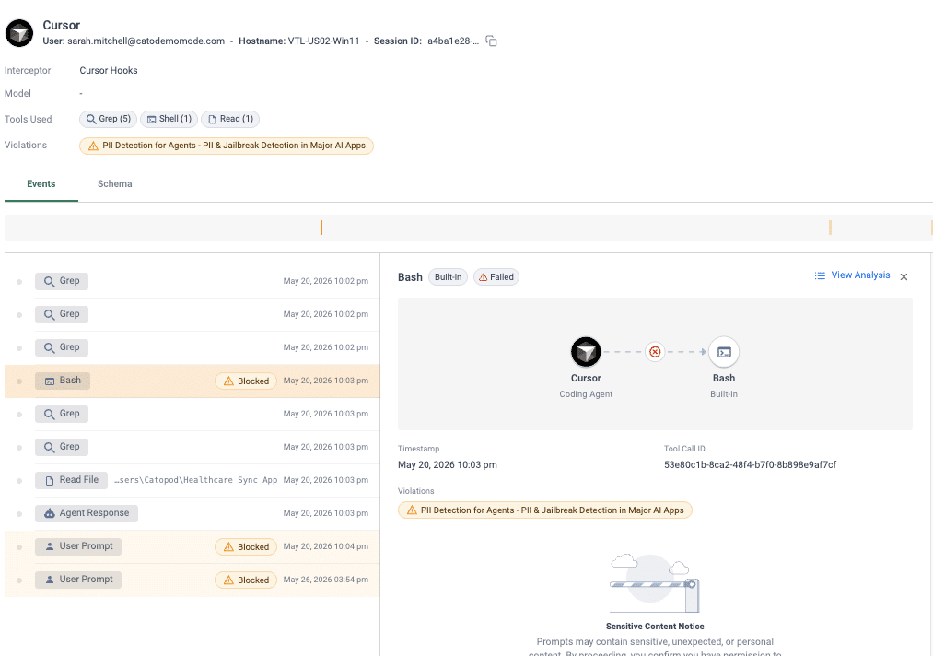Click the file path text on the Read File row
This screenshot has width=933, height=656.
point(196,480)
